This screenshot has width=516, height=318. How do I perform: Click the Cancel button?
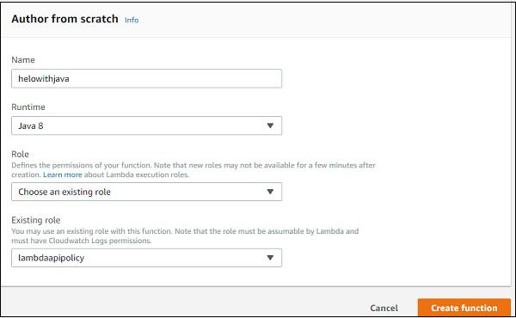384,309
